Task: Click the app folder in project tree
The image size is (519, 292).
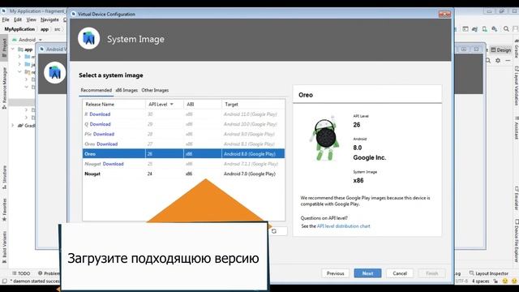Action: tap(25, 49)
